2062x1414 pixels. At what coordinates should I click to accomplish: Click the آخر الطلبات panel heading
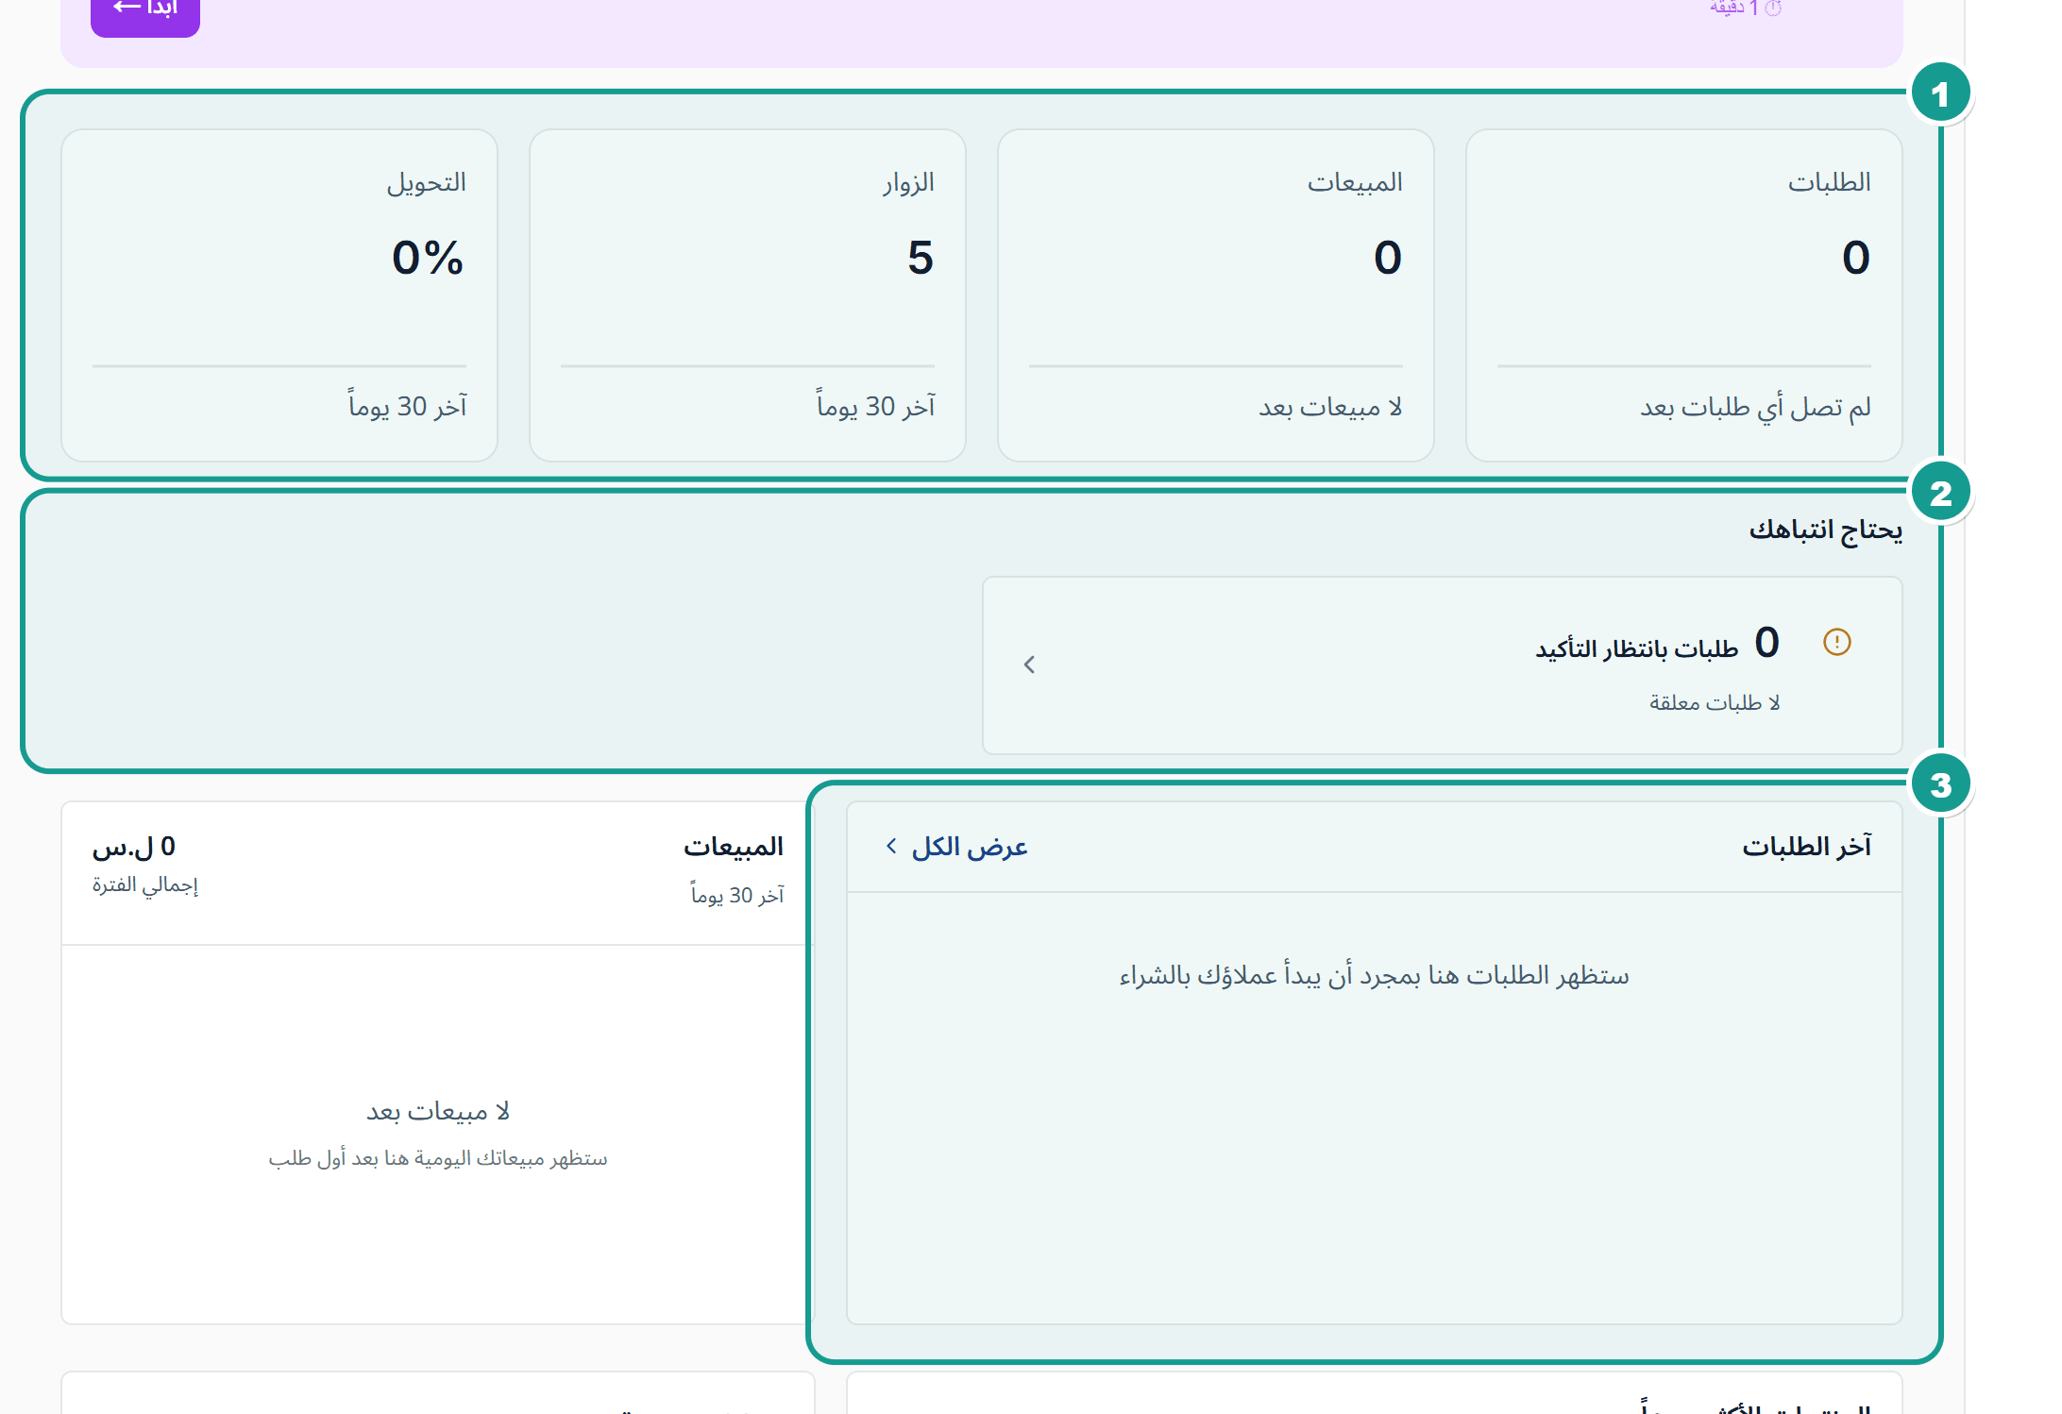[x=1806, y=847]
